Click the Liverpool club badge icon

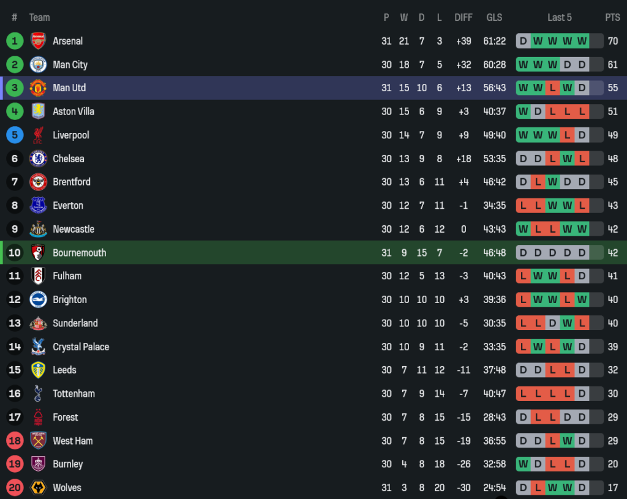(38, 135)
